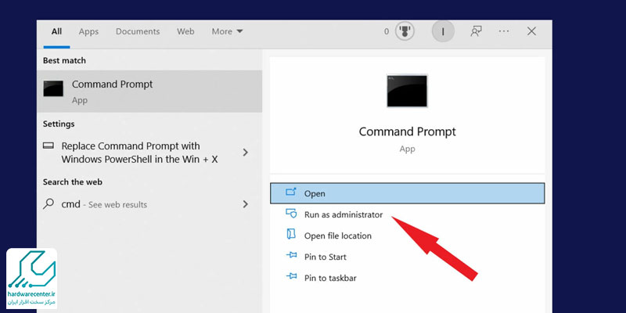Viewport: 626px width, 313px height.
Task: Click the rewards count '0'
Action: click(387, 31)
